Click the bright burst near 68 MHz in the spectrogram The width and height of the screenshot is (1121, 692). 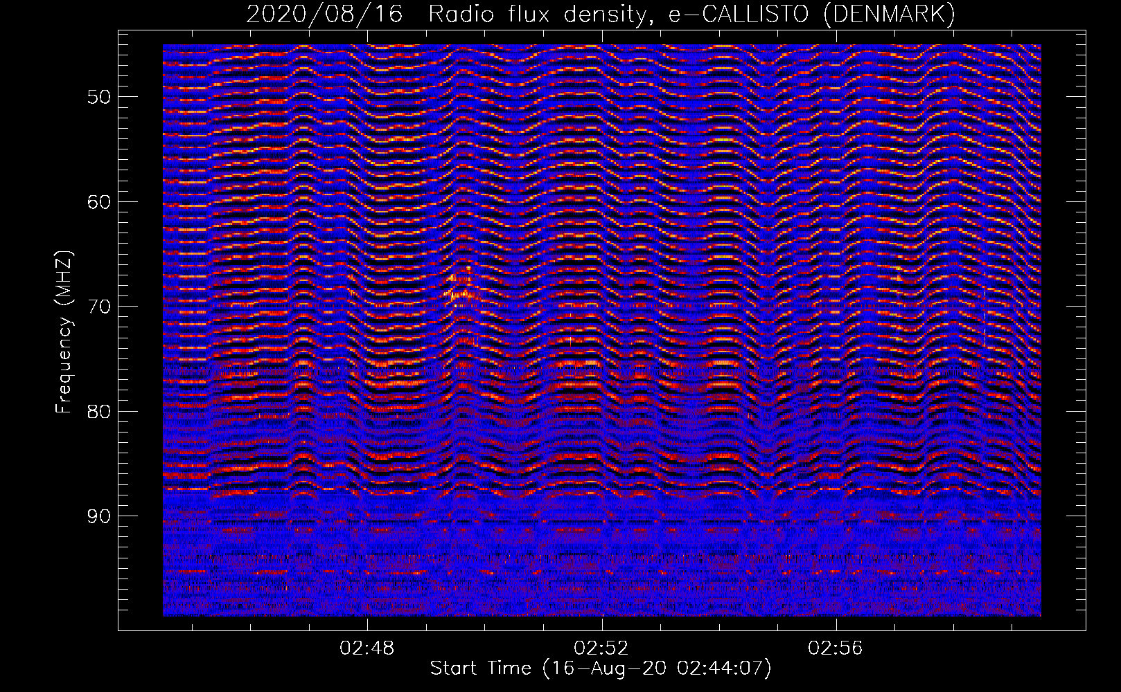(462, 285)
